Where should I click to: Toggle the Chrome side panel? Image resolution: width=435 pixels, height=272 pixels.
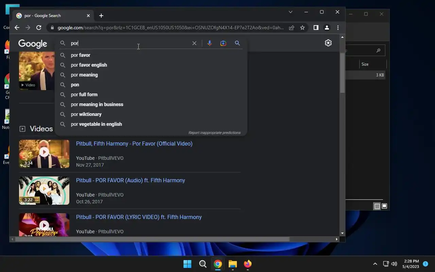[x=316, y=28]
